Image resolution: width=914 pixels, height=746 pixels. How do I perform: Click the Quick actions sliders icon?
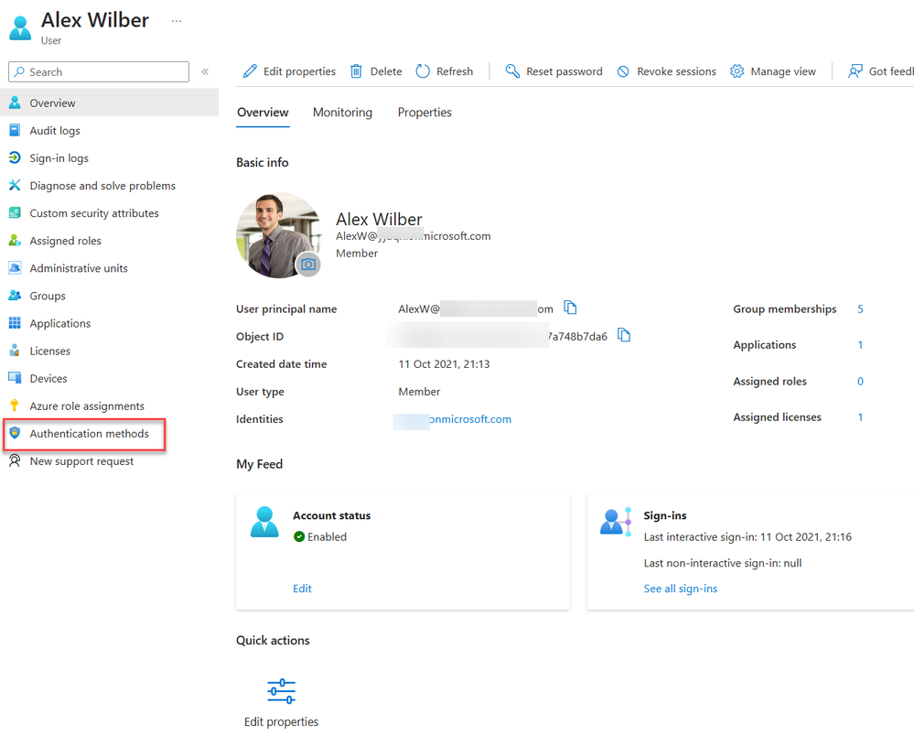pos(281,691)
